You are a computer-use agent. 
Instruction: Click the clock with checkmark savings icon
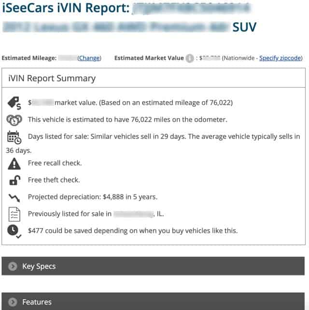point(14,231)
